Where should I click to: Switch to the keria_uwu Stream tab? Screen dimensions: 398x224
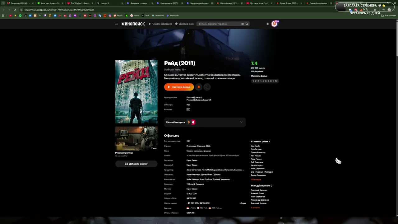pos(50,3)
